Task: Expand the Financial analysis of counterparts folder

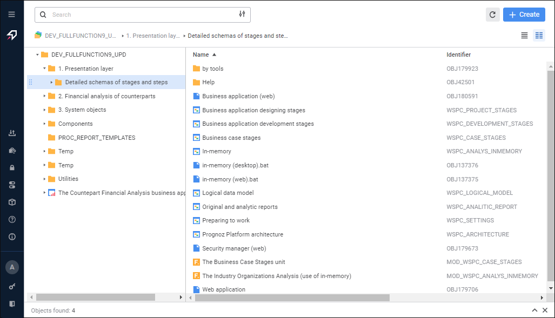Action: pos(45,96)
